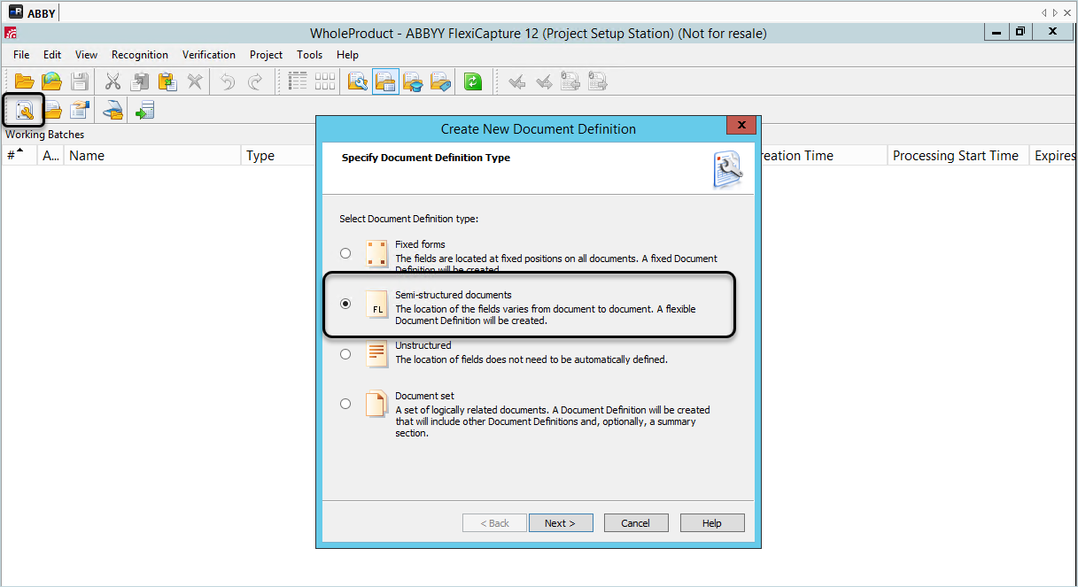This screenshot has height=587, width=1078.
Task: Click the folder with graduation cap icon
Action: (x=413, y=82)
